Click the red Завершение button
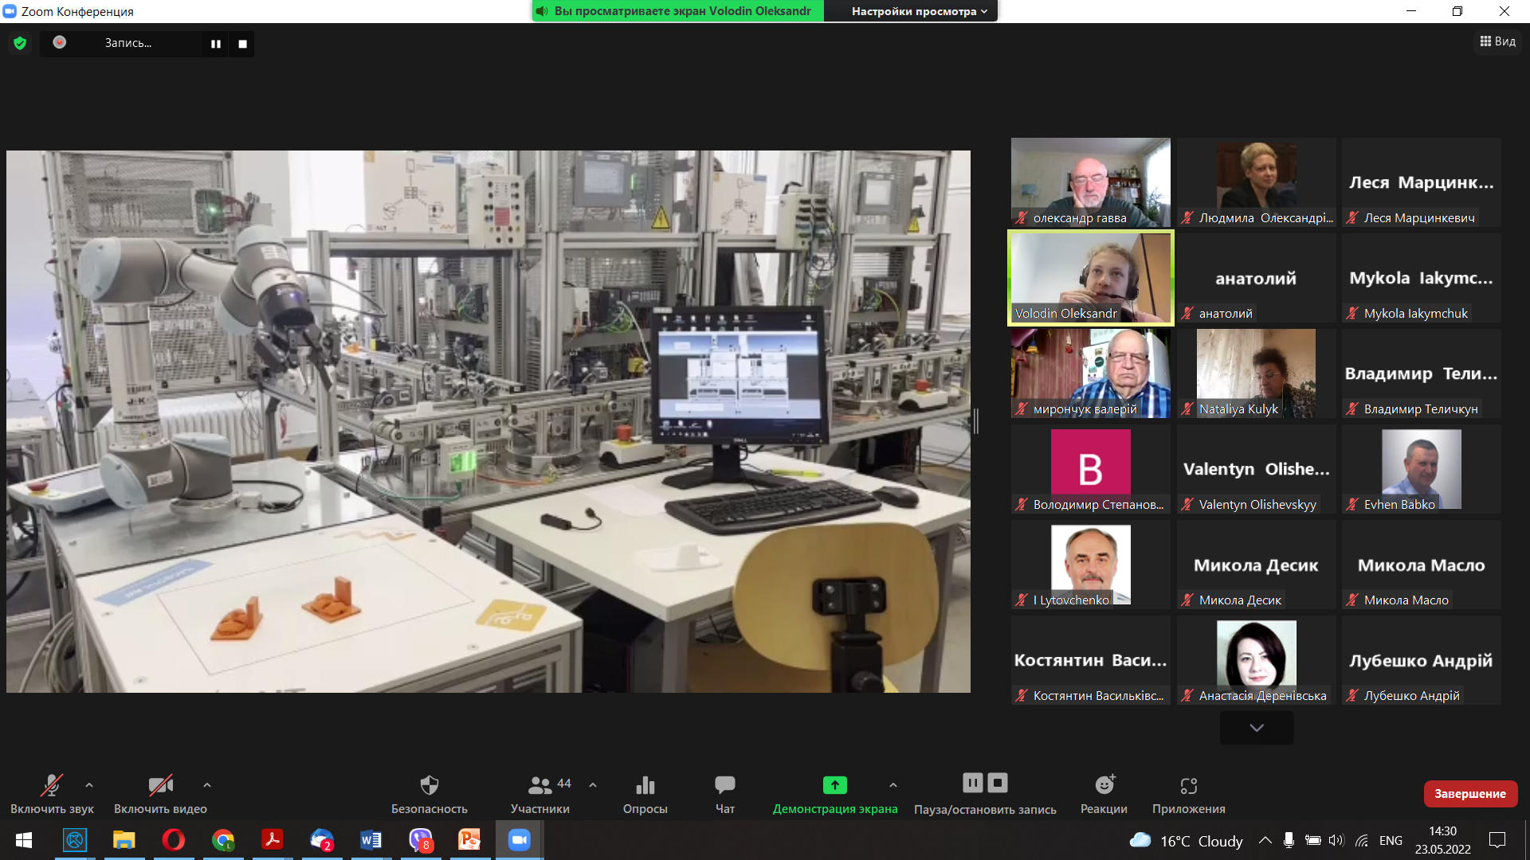 (1469, 793)
